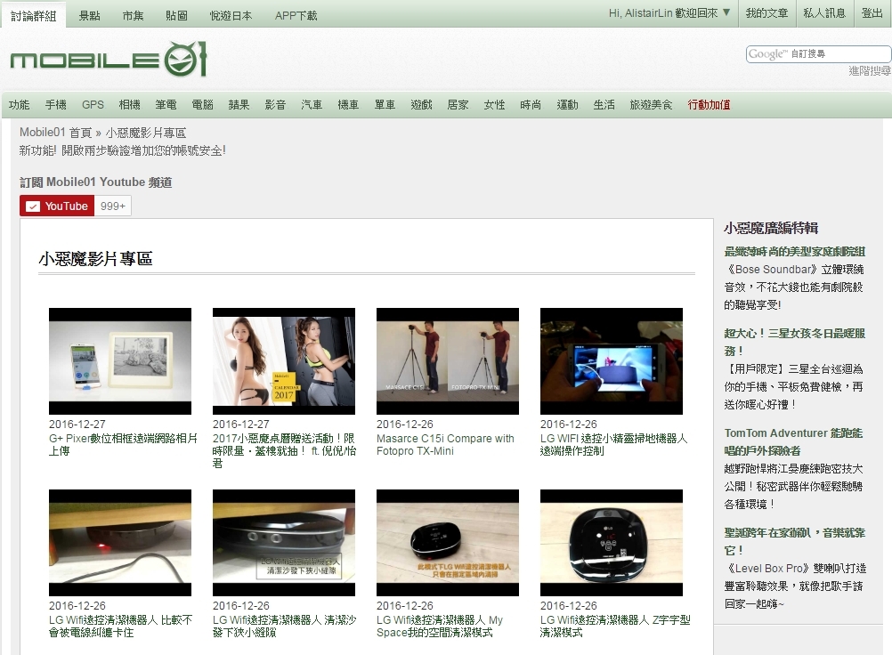The image size is (892, 655).
Task: Select 汽車 in the category menu
Action: (x=312, y=105)
